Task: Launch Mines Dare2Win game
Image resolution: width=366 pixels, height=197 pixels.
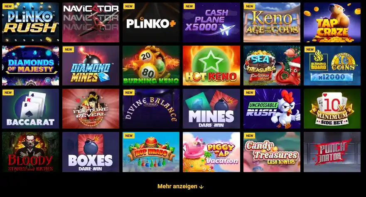Action: point(211,109)
